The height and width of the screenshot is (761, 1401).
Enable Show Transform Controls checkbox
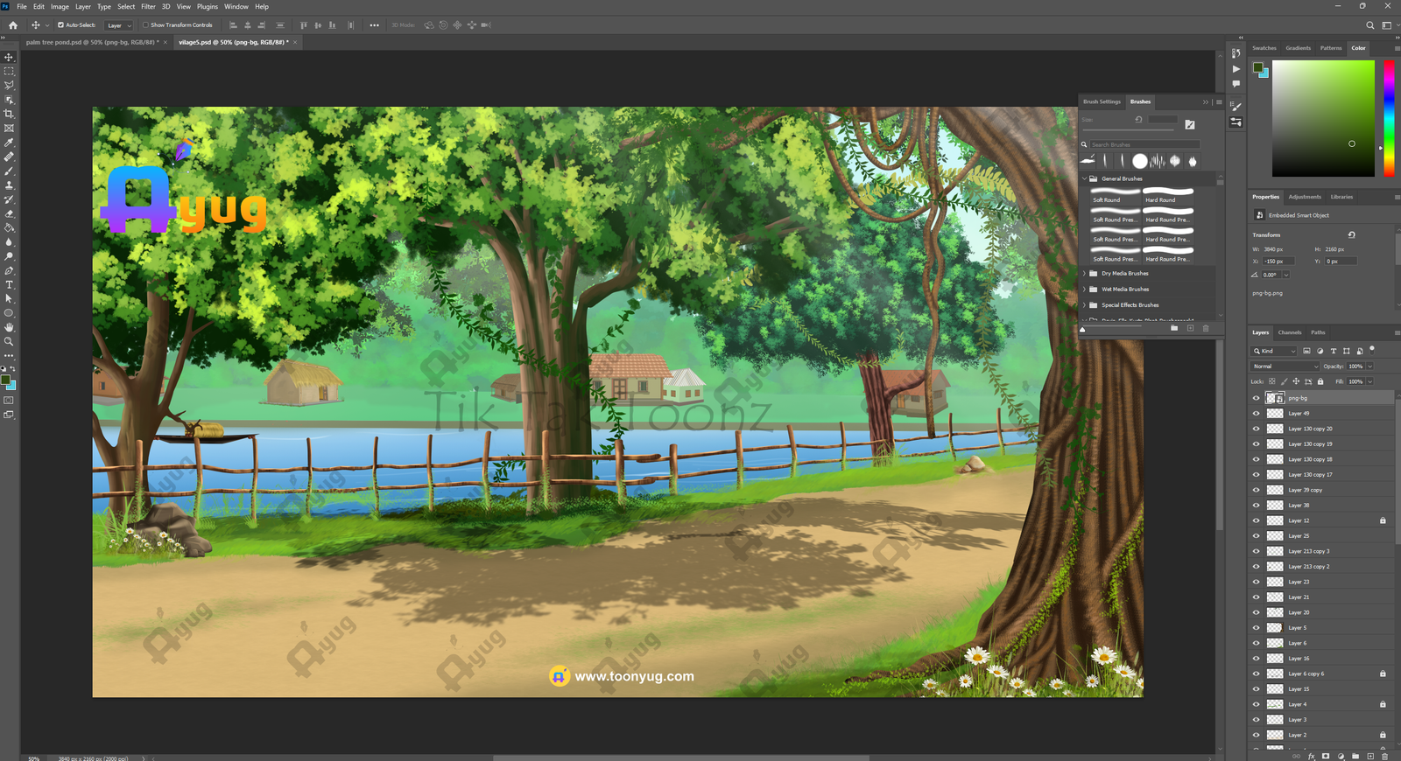[x=145, y=25]
